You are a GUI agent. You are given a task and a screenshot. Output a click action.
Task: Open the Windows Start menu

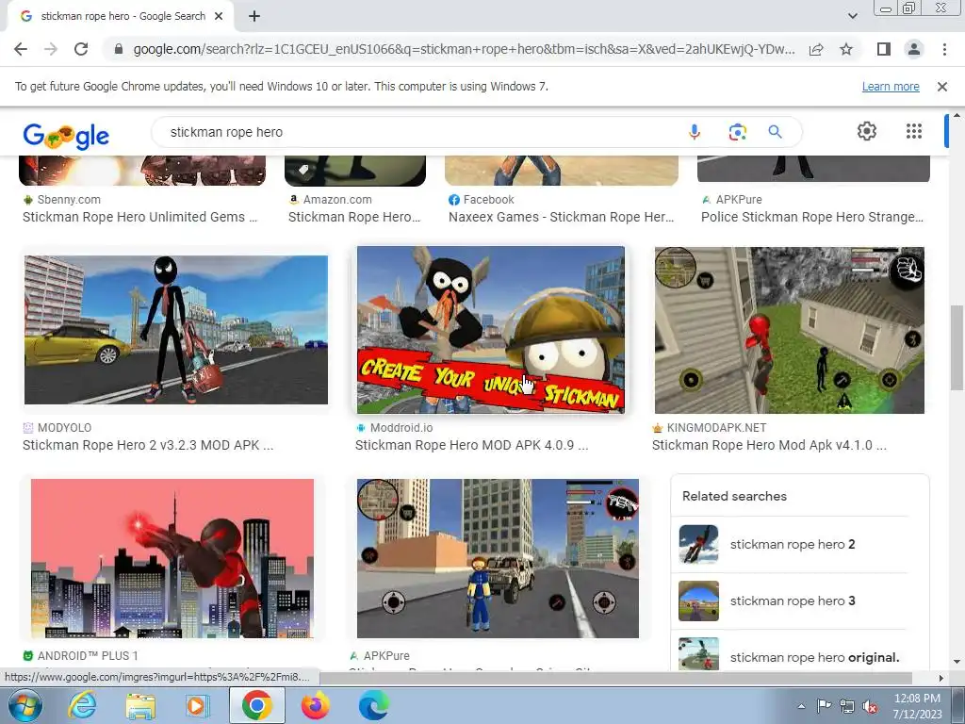pyautogui.click(x=25, y=705)
